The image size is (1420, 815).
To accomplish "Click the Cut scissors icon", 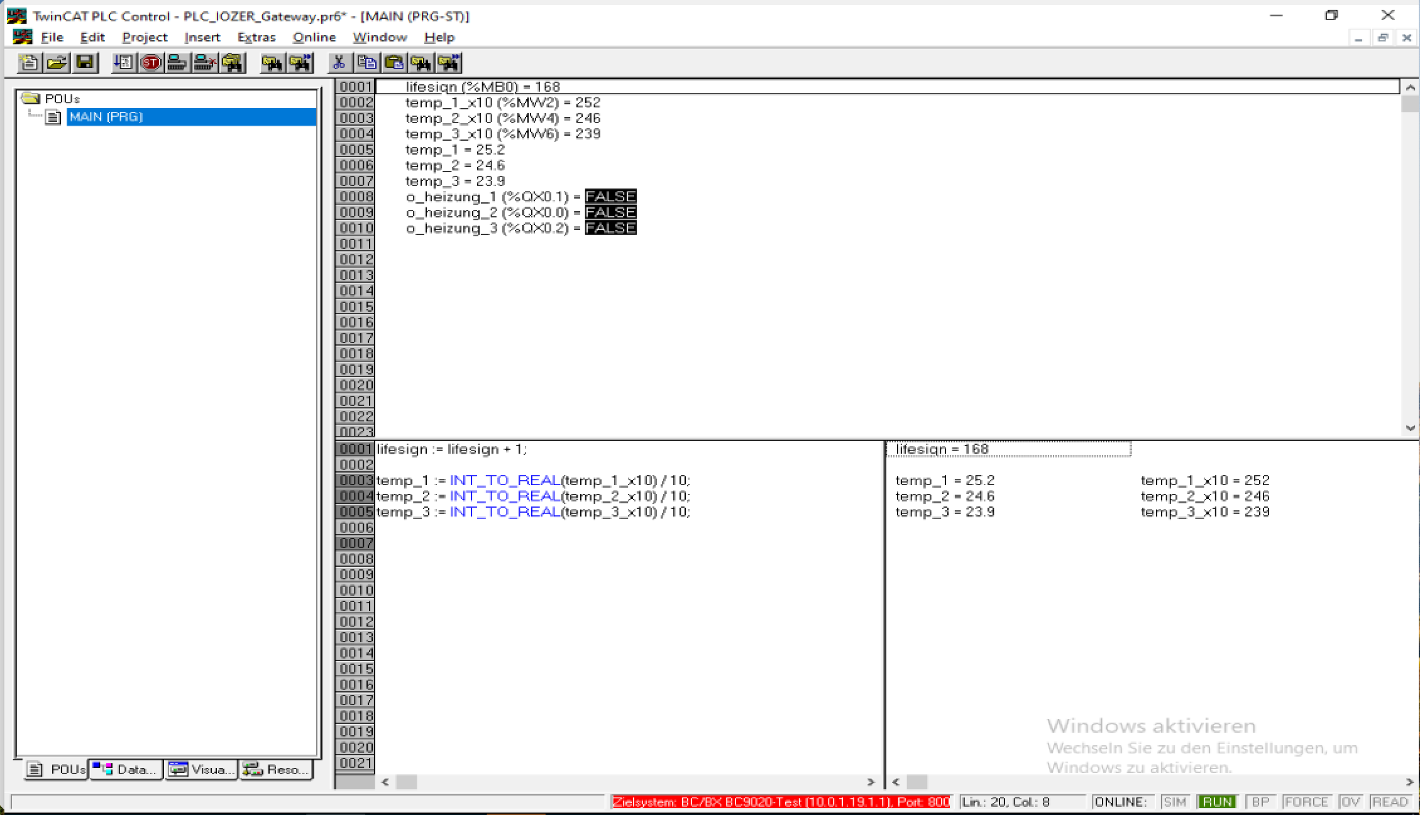I will (x=339, y=63).
